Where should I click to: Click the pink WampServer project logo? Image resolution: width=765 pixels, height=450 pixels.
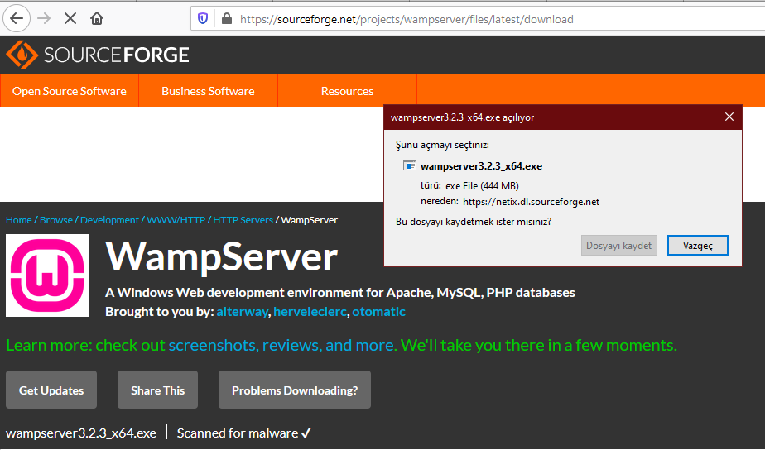[47, 275]
